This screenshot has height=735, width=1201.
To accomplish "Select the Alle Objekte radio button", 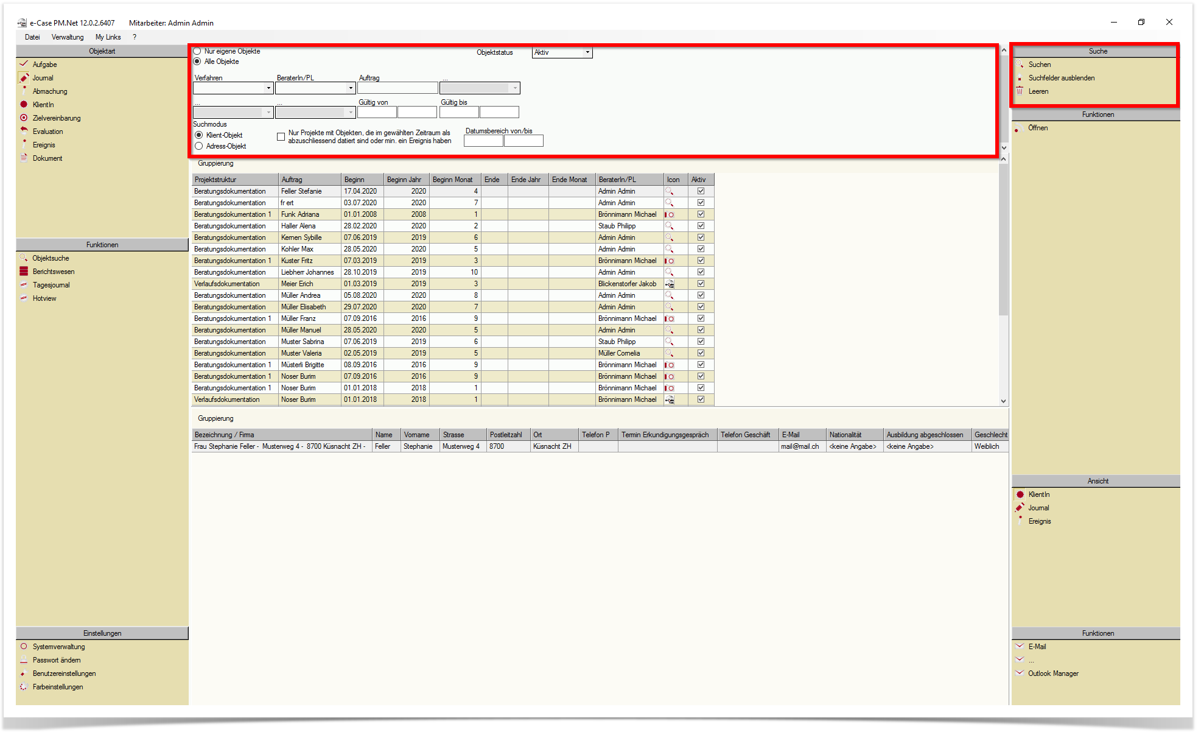I will pyautogui.click(x=197, y=62).
